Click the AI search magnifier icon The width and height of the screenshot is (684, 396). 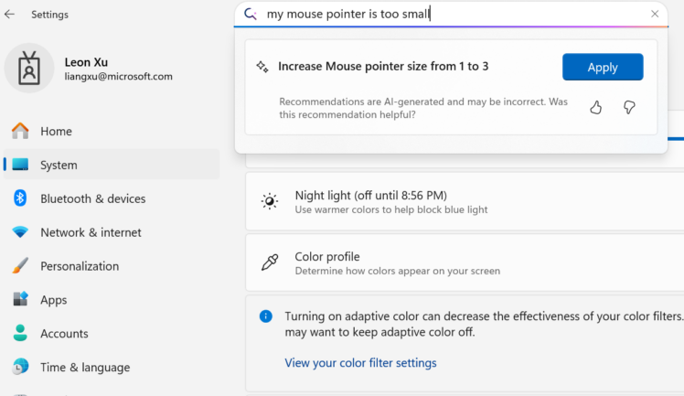(x=251, y=14)
